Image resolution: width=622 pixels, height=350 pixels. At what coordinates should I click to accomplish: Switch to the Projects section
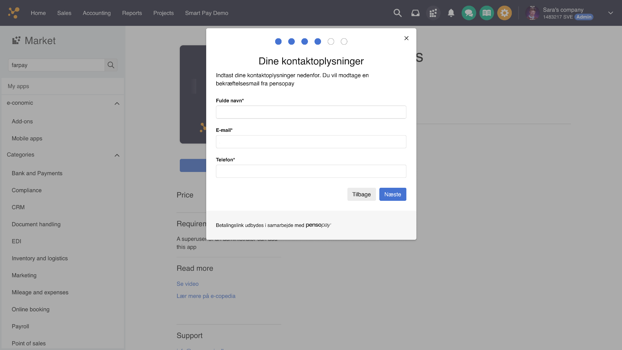163,13
